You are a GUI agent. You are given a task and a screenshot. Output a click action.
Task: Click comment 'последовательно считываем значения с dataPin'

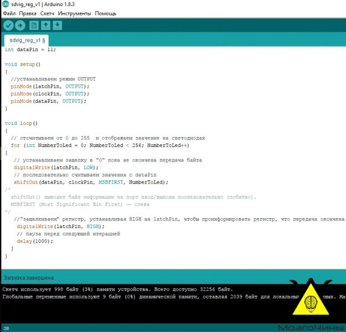point(85,175)
